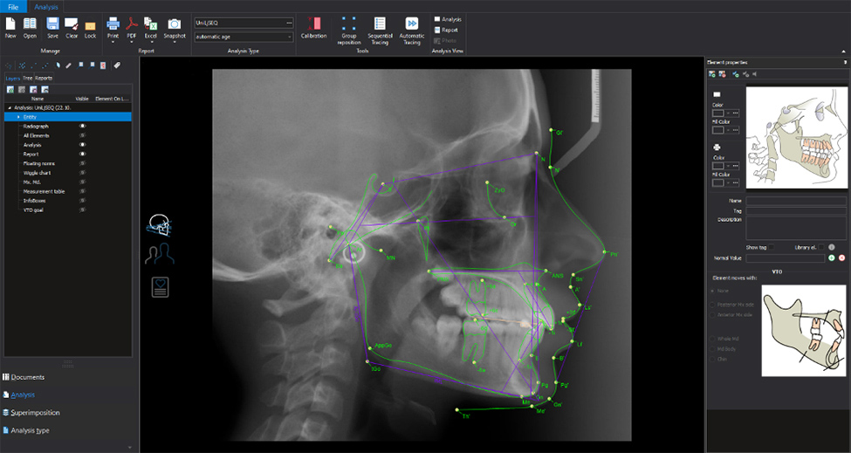Run Automatic Tracing
Viewport: 851px width, 453px height.
[411, 28]
